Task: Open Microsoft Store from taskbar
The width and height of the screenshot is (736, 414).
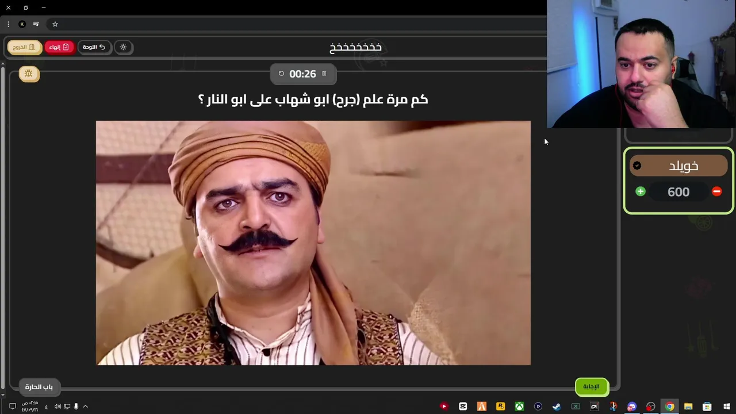Action: tap(707, 407)
